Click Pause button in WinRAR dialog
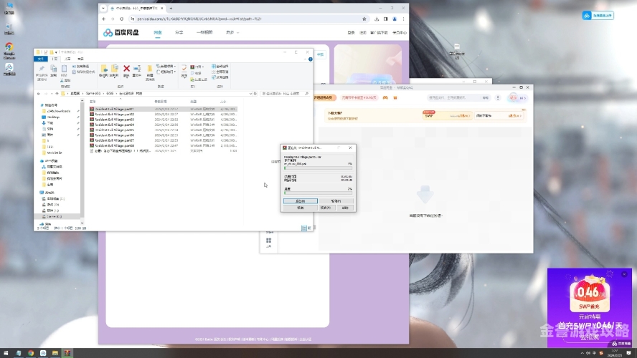 336,201
